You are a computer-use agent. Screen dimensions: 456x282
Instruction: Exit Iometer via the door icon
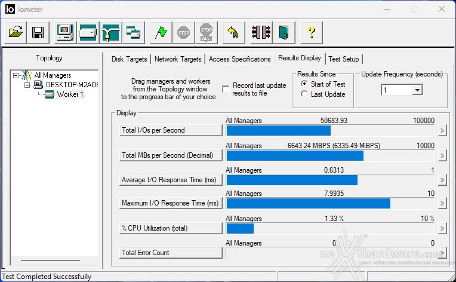coord(284,32)
